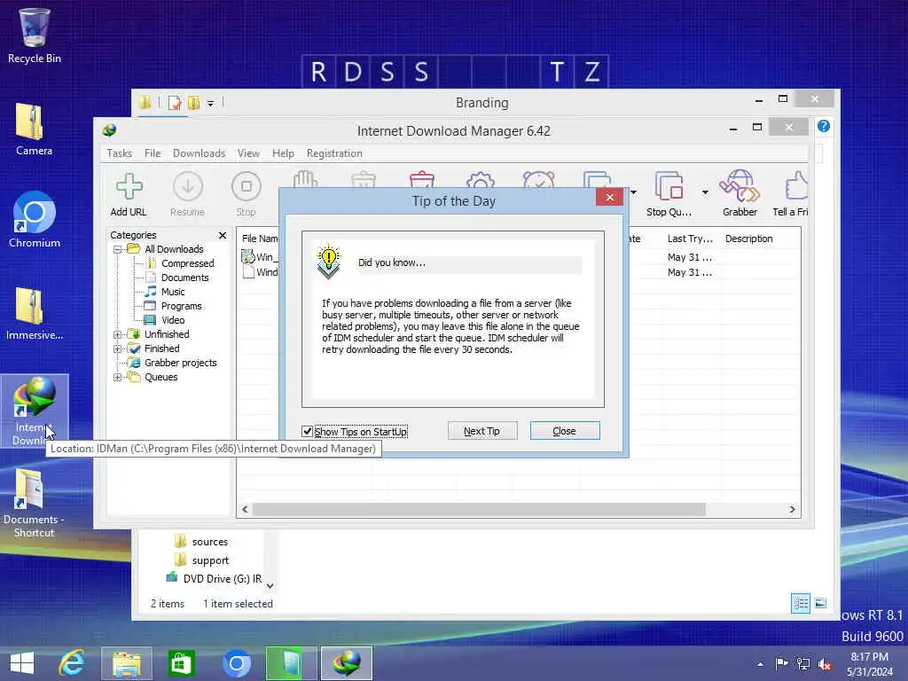
Task: Collapse the All Downloads tree node
Action: (117, 249)
